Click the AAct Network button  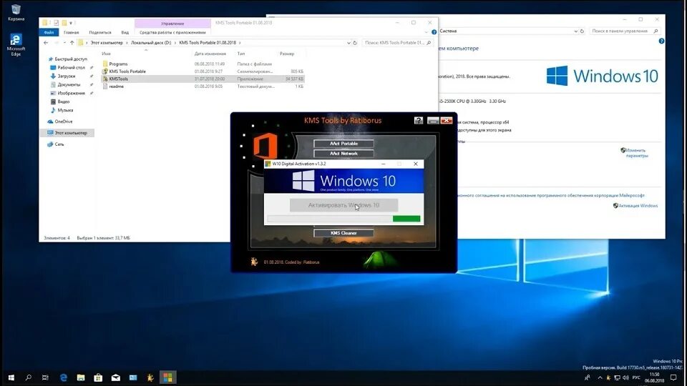[343, 154]
